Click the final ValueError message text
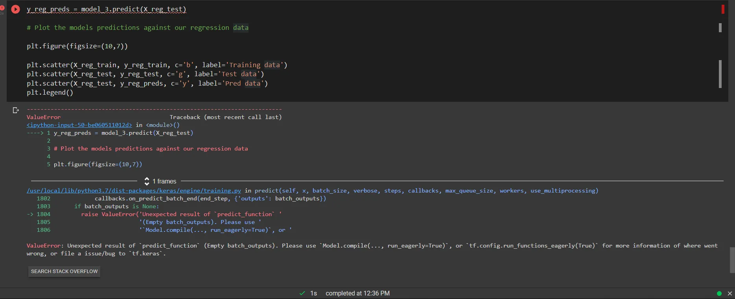Viewport: 735px width, 299px height. coord(372,249)
